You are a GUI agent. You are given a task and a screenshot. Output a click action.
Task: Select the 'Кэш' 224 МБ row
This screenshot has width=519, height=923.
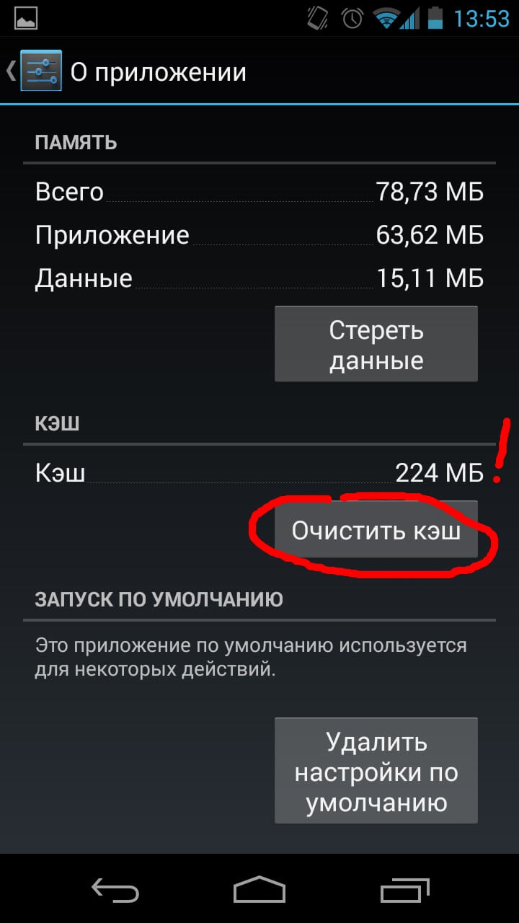[259, 473]
